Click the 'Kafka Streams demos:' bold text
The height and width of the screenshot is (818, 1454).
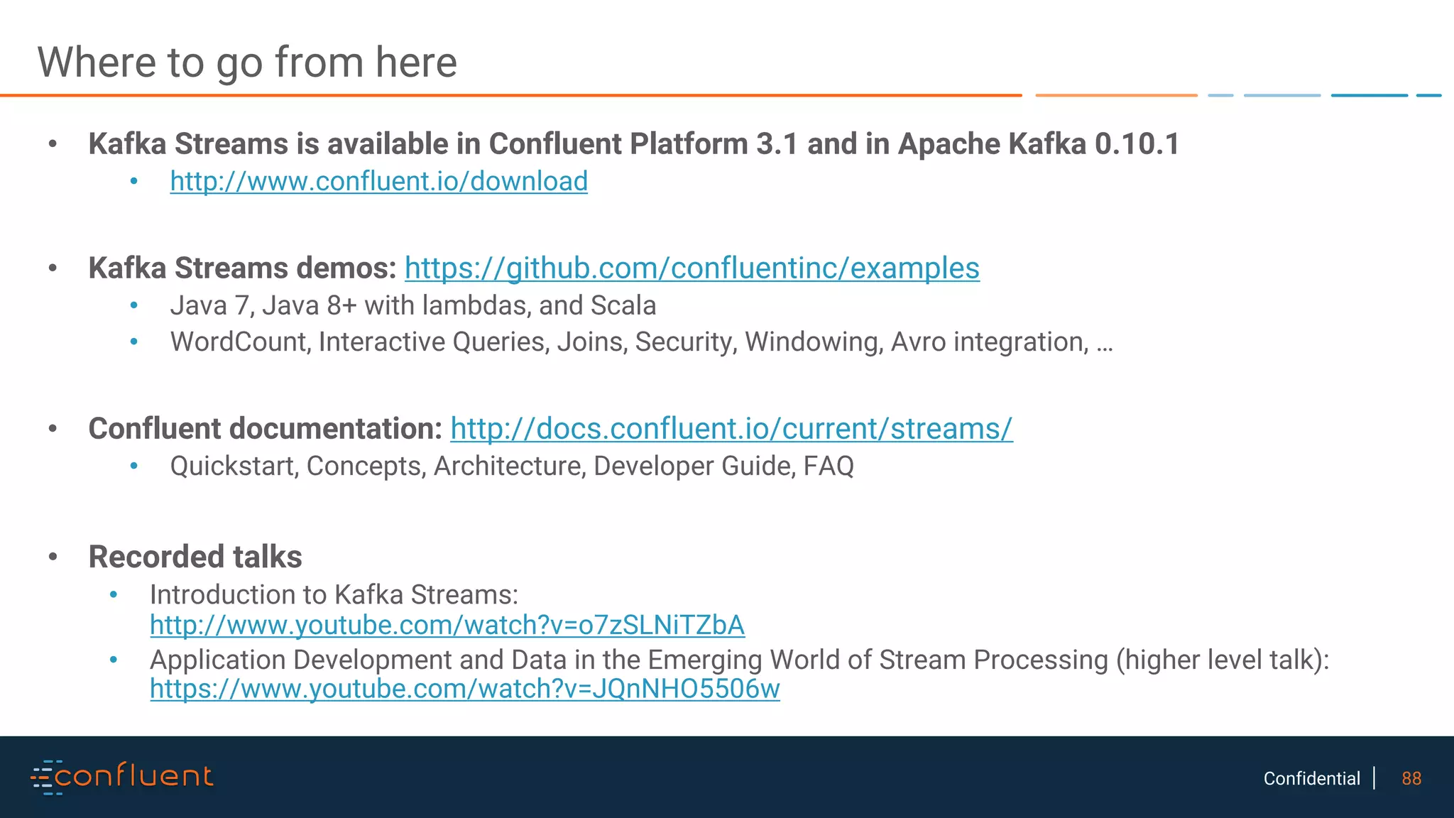242,268
